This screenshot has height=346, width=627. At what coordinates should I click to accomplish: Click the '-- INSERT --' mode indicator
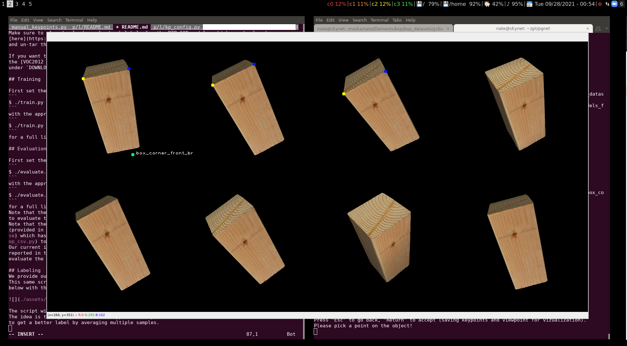26,334
